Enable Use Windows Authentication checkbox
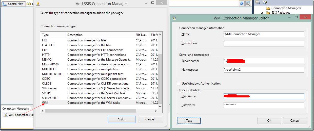 (179, 84)
